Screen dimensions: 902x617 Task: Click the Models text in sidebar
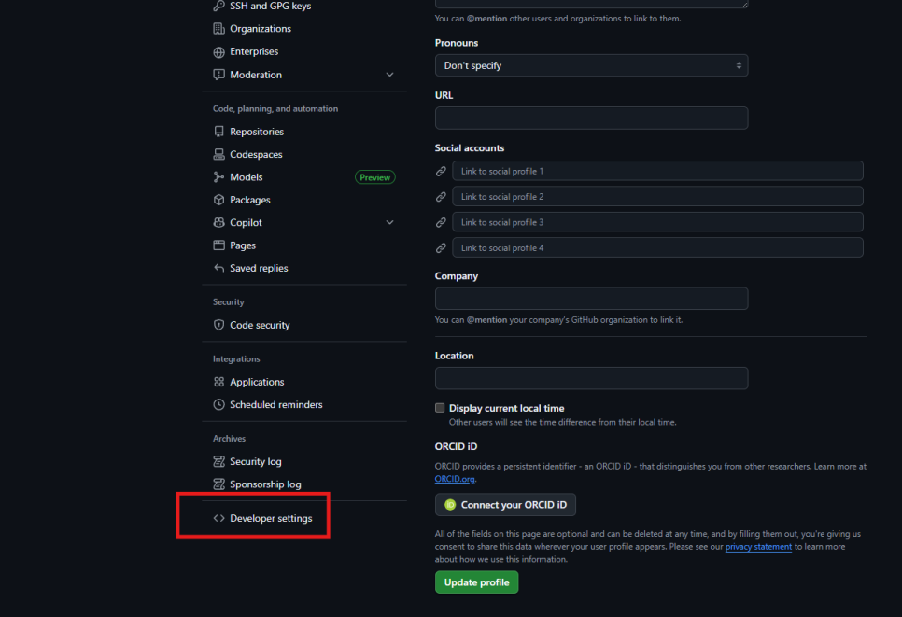247,177
